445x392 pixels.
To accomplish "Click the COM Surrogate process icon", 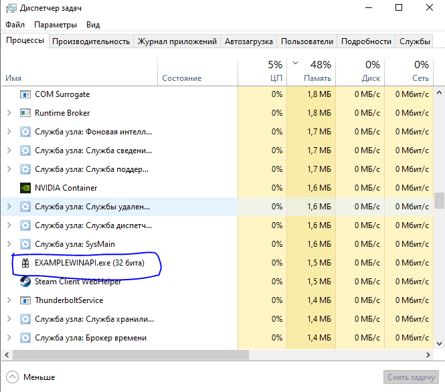I will [x=25, y=94].
